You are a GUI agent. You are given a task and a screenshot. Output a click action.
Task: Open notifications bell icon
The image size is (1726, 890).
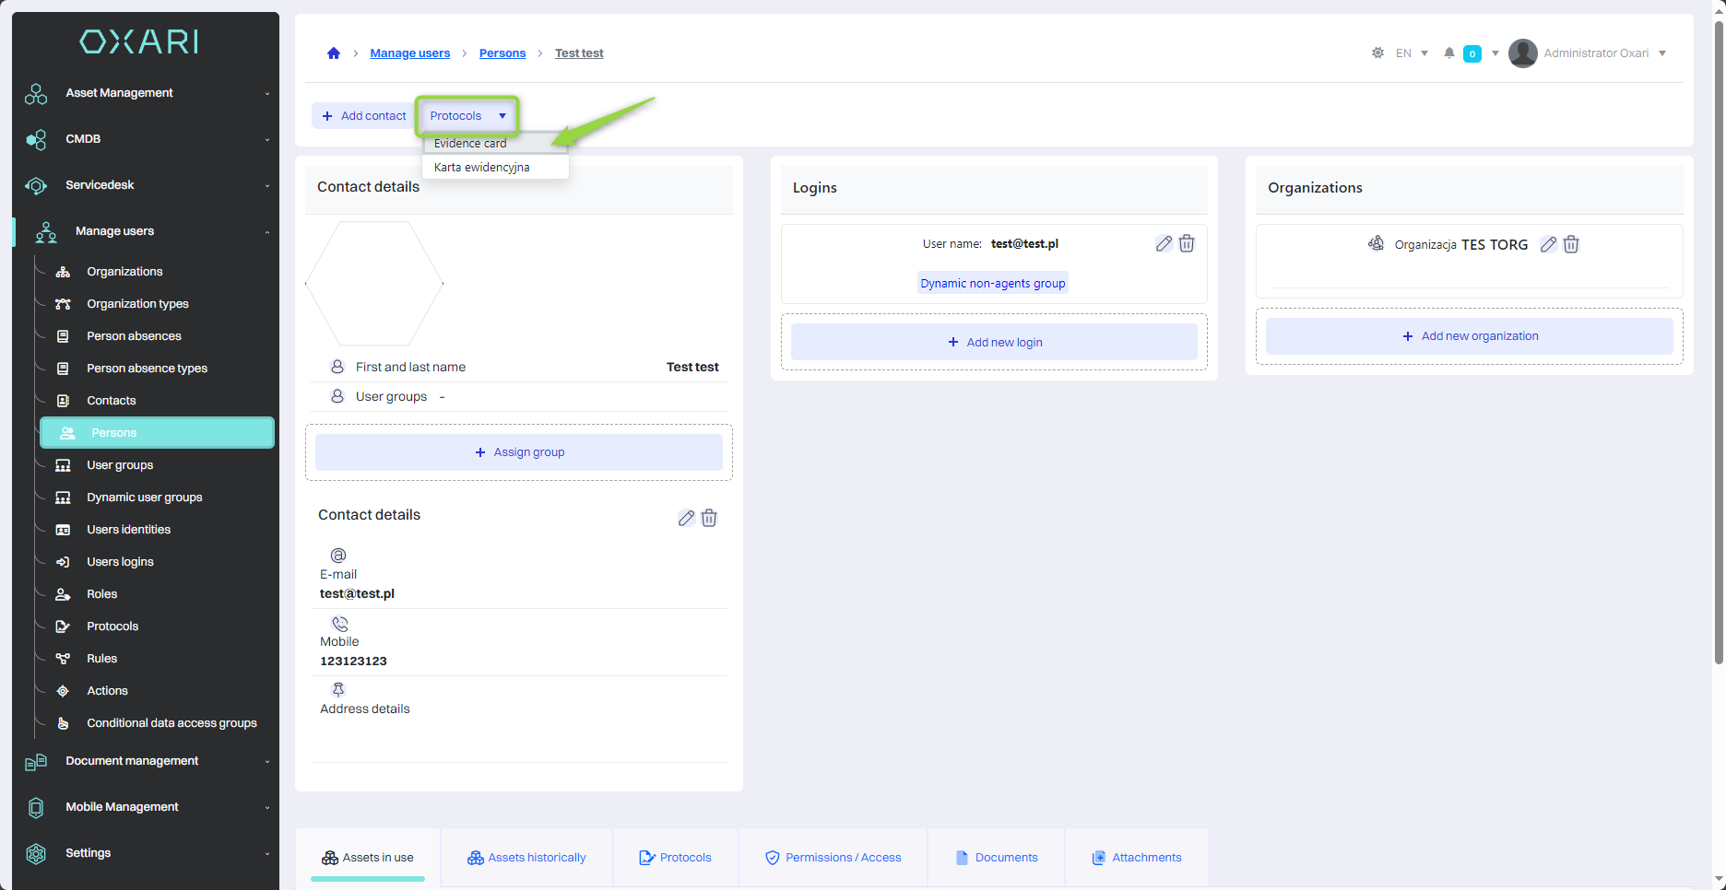1449,53
